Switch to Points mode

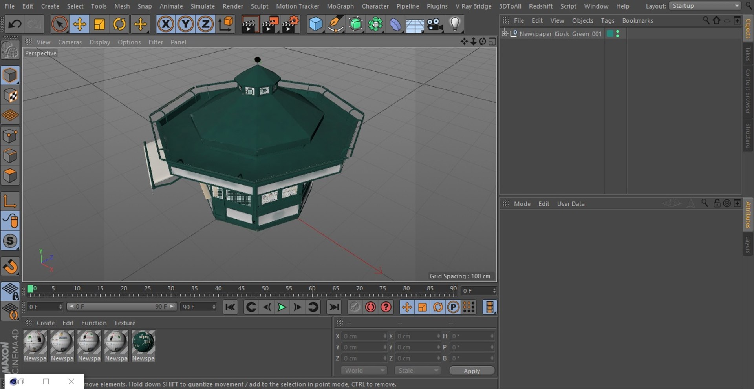pyautogui.click(x=10, y=136)
